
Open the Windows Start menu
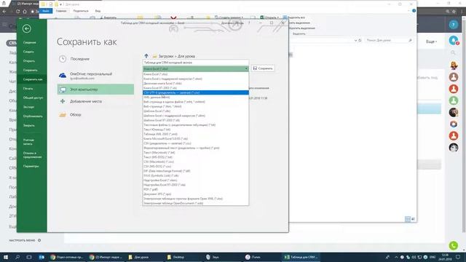tap(5, 257)
